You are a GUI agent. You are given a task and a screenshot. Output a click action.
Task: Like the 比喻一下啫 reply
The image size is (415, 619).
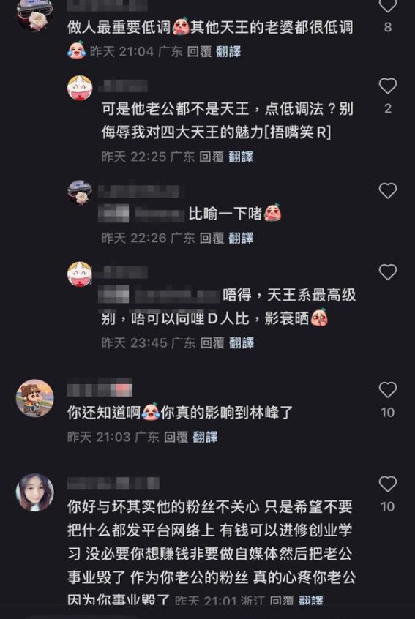coord(387,191)
